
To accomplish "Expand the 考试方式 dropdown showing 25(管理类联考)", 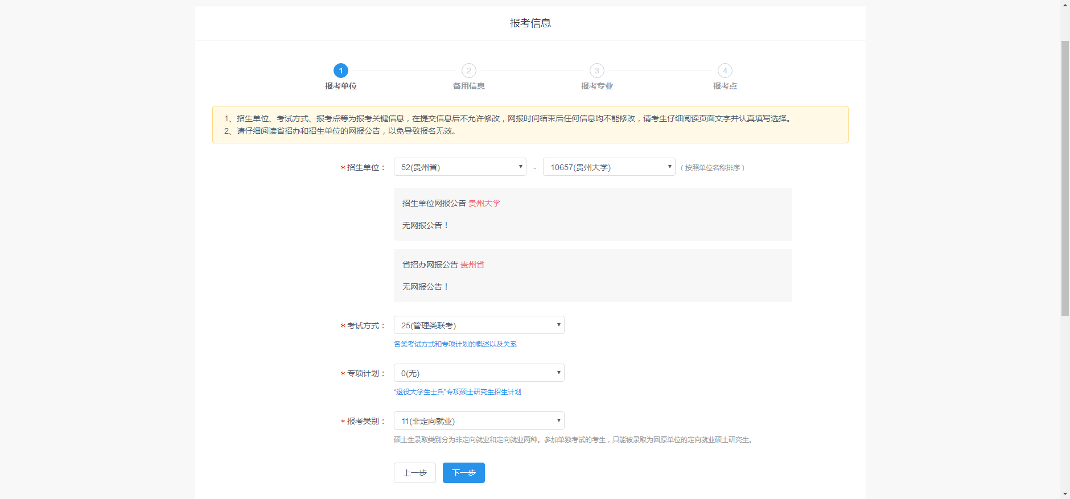I will (x=479, y=325).
